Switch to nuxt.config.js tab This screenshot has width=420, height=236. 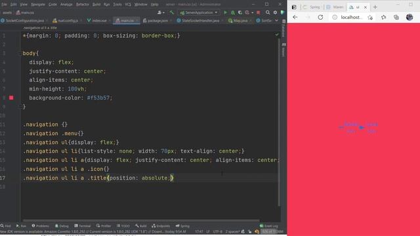click(x=66, y=20)
